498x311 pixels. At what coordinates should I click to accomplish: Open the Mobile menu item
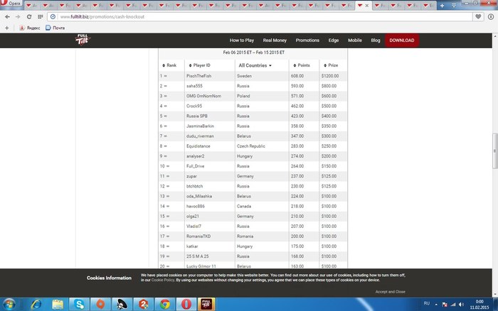tap(355, 40)
